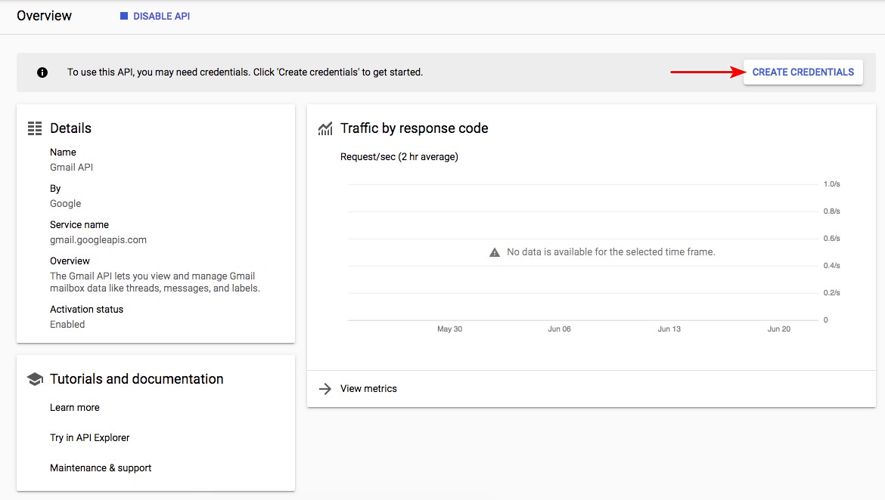Screen dimensions: 885x500
Task: Open Maintenance & support
Action: (101, 468)
